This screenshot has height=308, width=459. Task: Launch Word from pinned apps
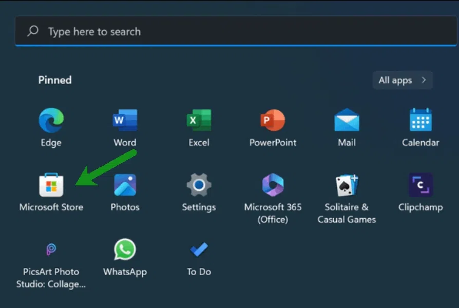(x=125, y=120)
